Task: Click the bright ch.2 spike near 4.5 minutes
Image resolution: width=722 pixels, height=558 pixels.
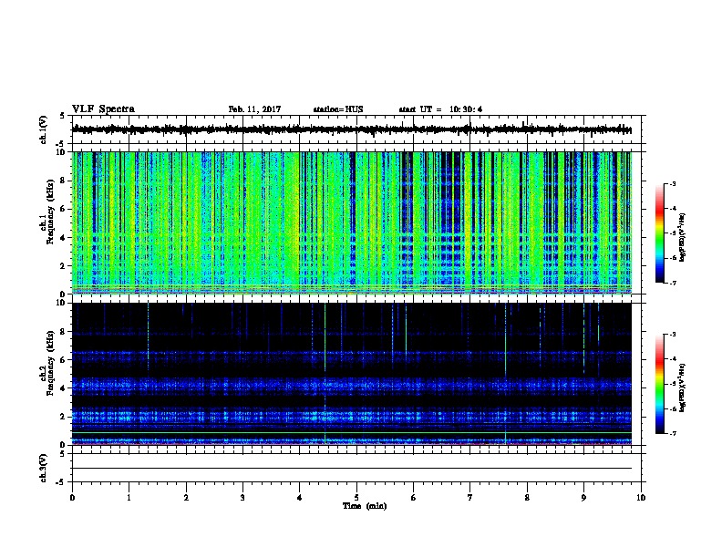Action: tap(325, 374)
